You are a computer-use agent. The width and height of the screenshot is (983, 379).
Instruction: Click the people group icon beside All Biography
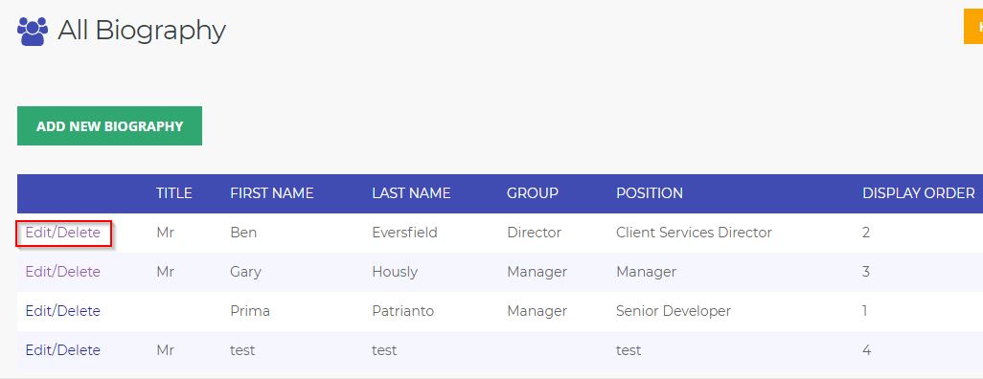[x=33, y=31]
